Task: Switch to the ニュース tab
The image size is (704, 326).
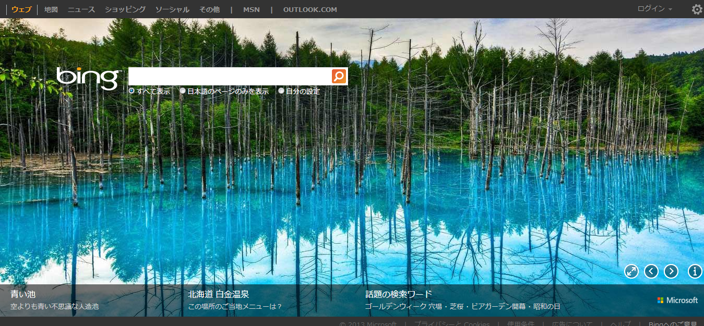Action: point(81,9)
